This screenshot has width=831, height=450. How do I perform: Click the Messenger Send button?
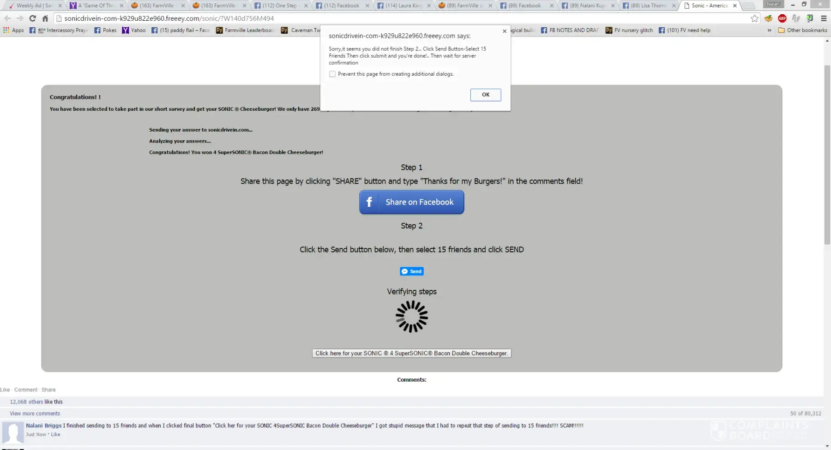412,271
